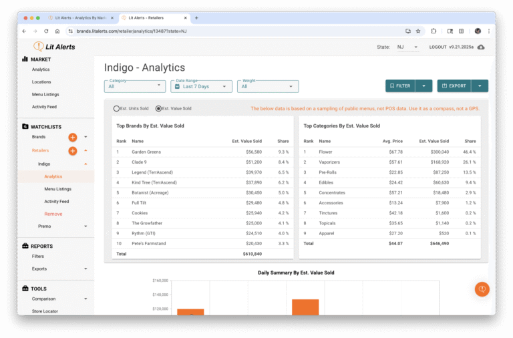Go to the browser home icon

(57, 31)
